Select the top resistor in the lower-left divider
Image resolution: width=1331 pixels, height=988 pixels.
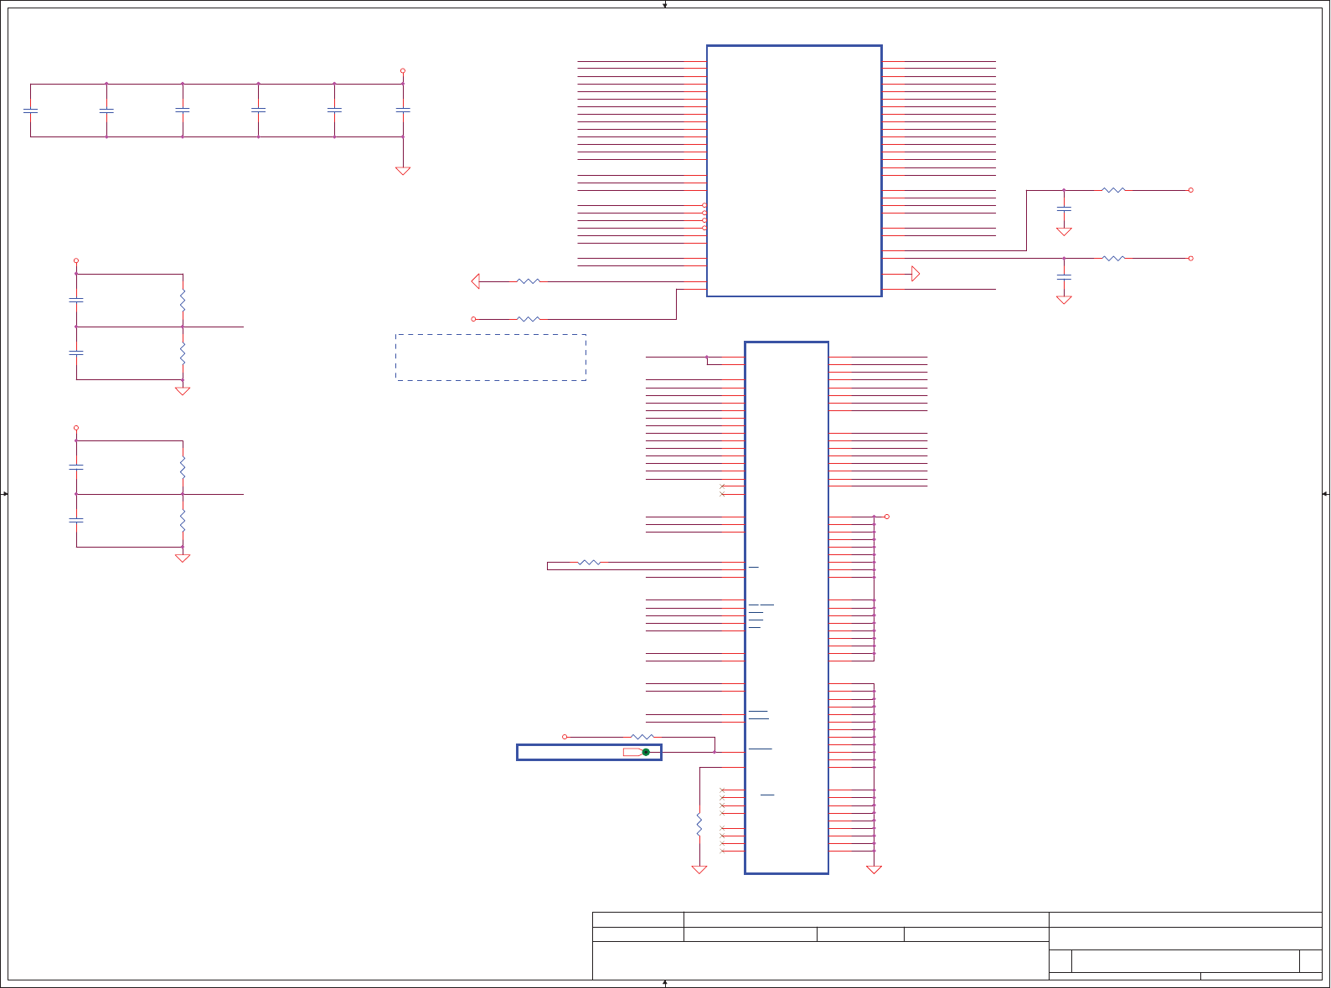pos(183,467)
